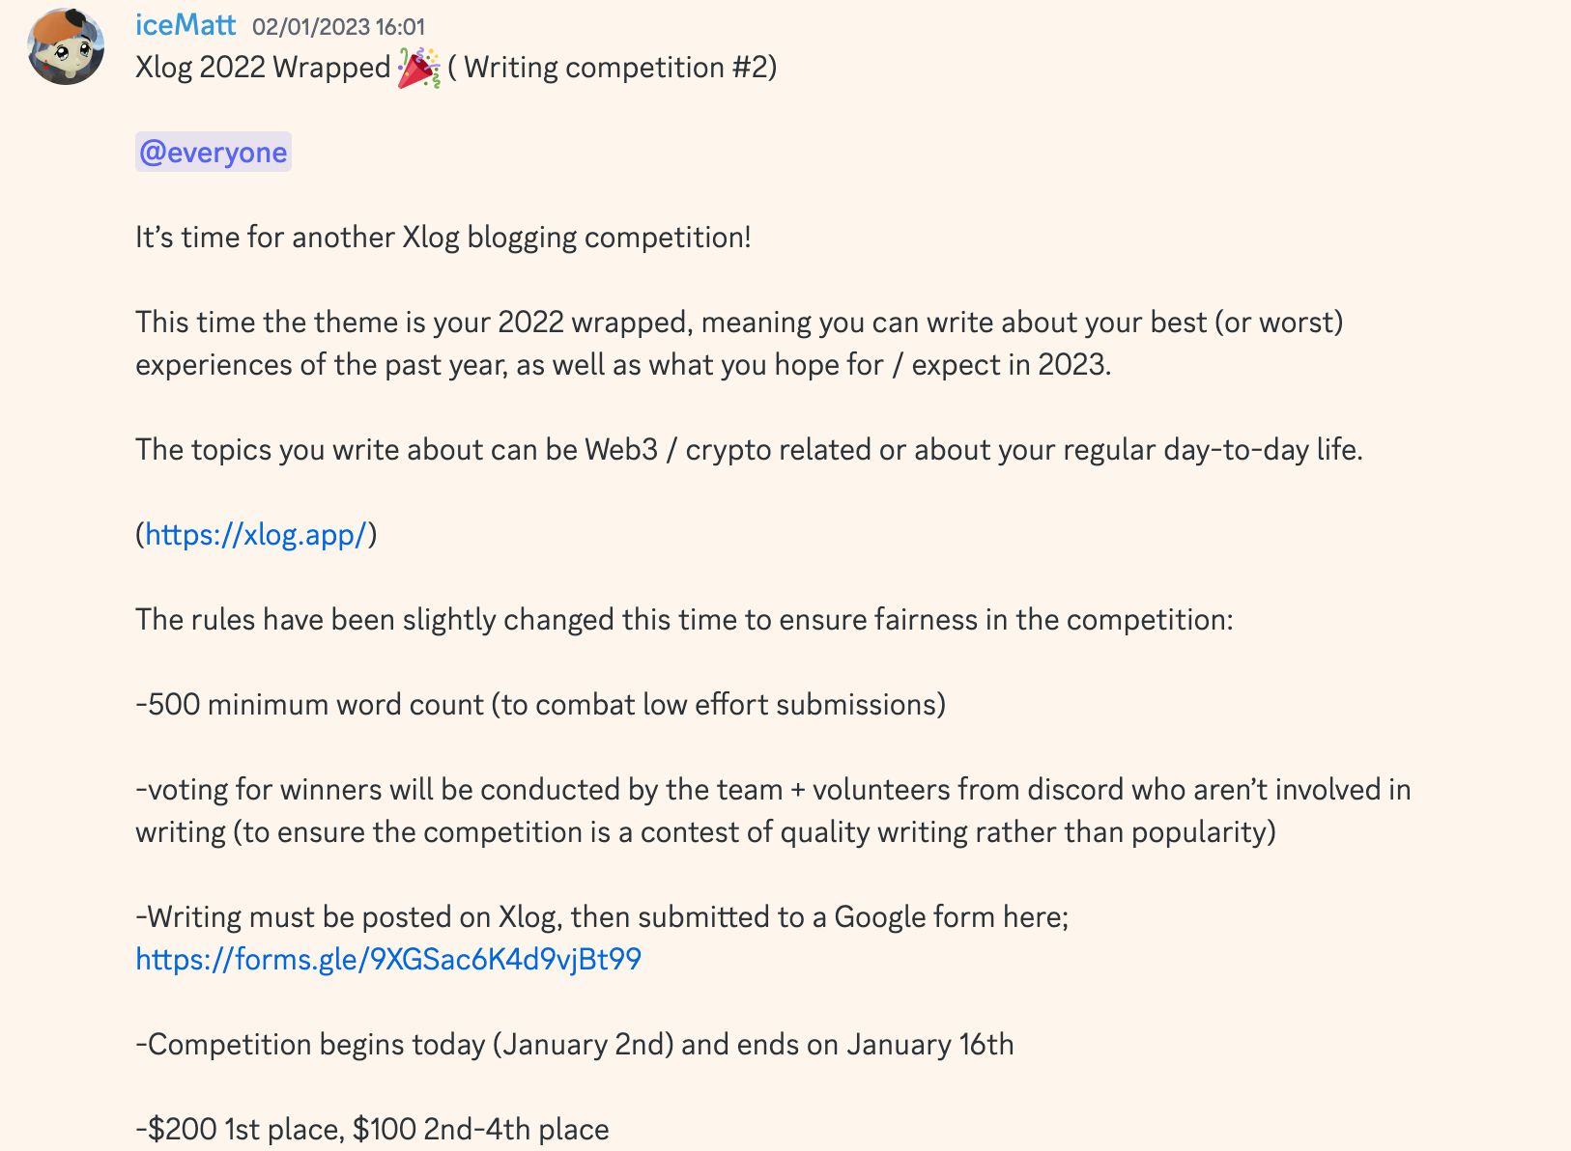The image size is (1571, 1151).
Task: Click the iceMatt username
Action: click(x=186, y=25)
